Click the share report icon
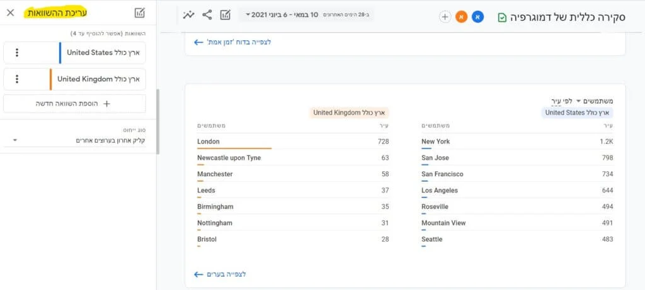 (x=207, y=14)
